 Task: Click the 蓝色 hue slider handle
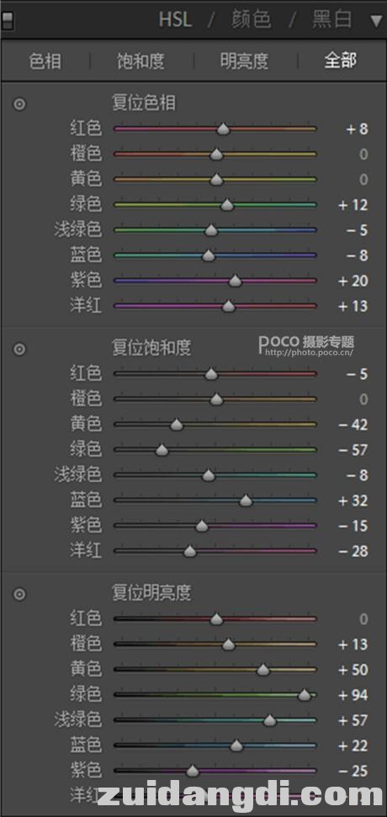[x=209, y=255]
